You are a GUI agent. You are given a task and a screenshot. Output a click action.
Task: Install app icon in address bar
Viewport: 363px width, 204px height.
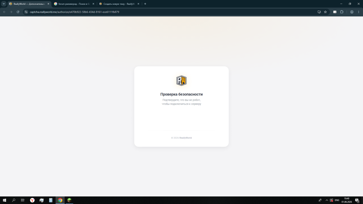tap(319, 12)
